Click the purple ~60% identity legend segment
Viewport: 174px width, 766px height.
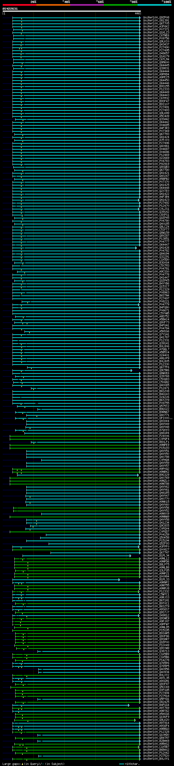[87, 5]
